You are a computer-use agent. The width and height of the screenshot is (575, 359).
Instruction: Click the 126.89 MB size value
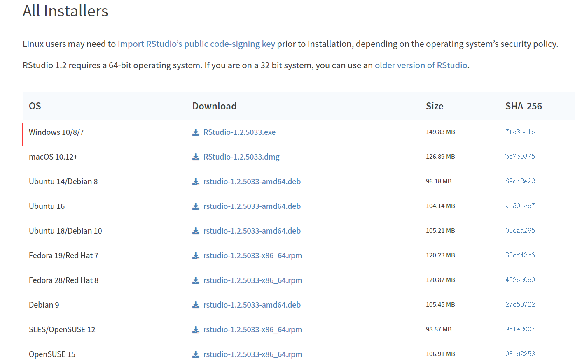(440, 157)
